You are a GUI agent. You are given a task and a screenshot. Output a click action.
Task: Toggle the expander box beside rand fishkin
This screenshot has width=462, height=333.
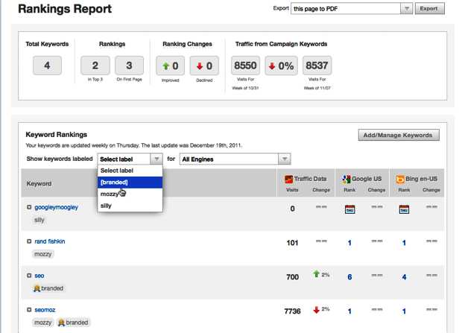click(29, 241)
